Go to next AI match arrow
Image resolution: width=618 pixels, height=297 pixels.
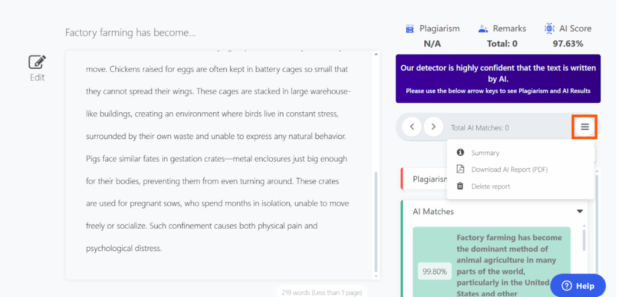click(433, 127)
